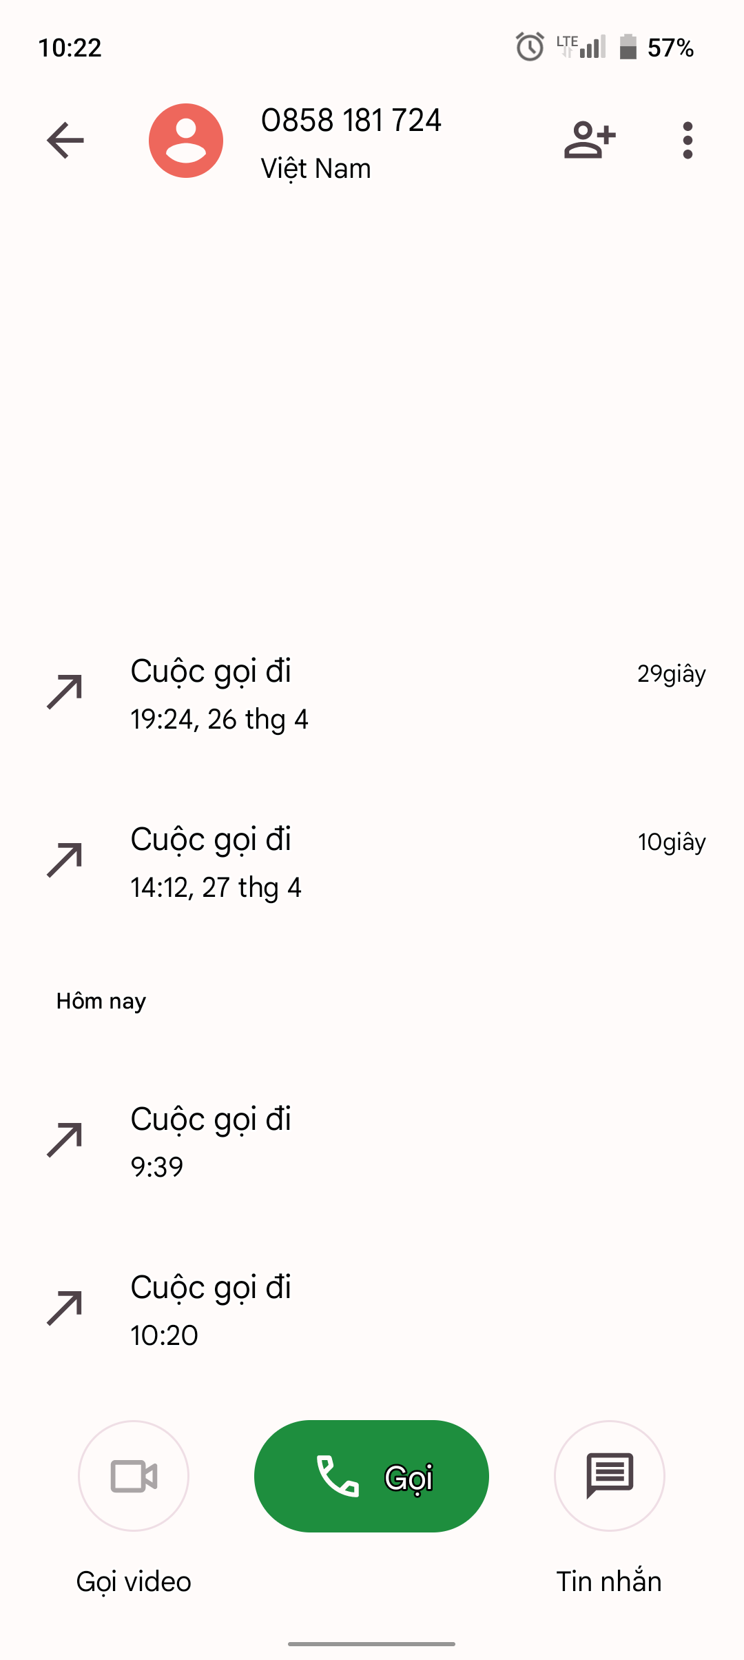
Task: Tap the outgoing arrow for 9:39 call
Action: [x=65, y=1140]
